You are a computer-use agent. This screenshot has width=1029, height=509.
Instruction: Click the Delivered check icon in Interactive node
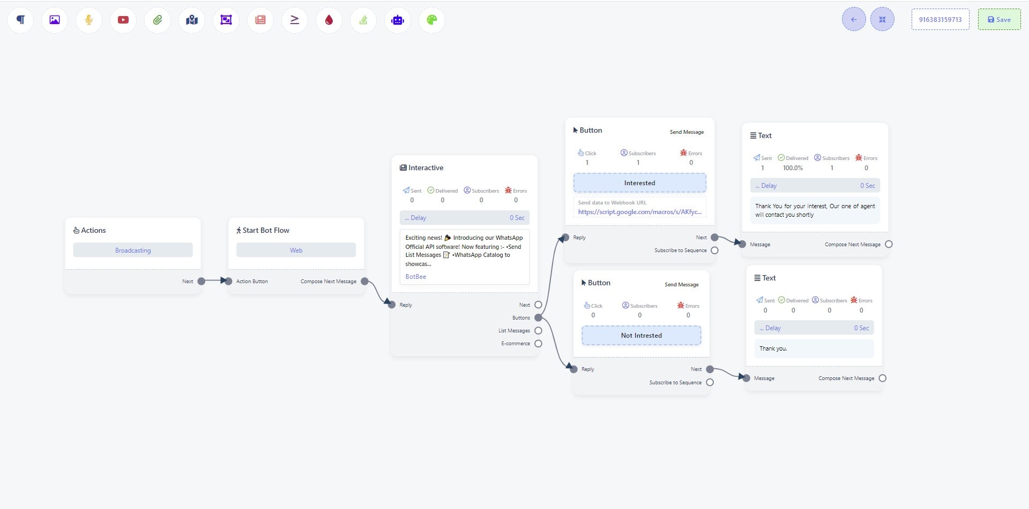pos(430,190)
